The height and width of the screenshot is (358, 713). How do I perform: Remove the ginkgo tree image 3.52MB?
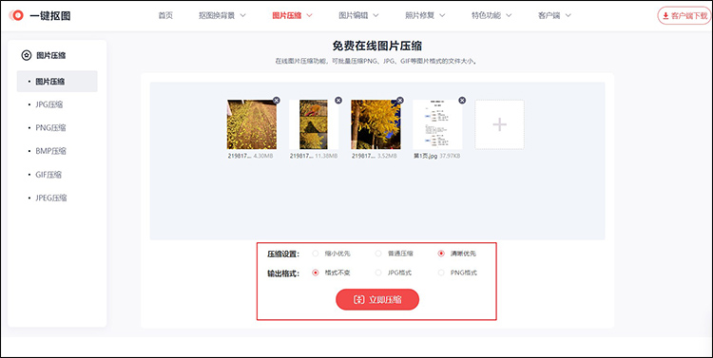click(x=400, y=101)
